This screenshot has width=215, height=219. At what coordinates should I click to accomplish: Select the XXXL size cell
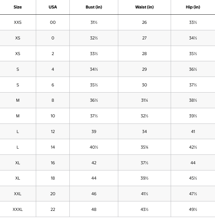click(x=18, y=209)
